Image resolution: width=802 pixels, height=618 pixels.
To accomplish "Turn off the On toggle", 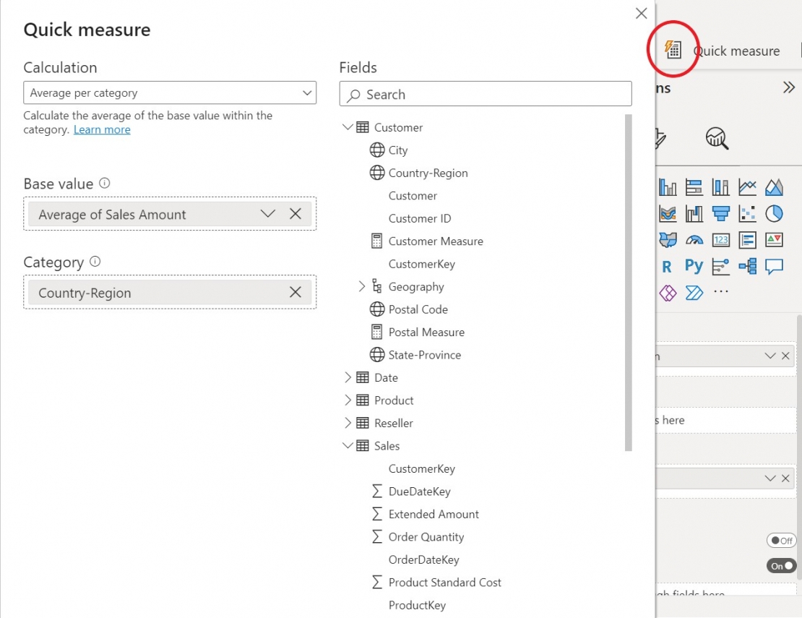I will point(780,565).
